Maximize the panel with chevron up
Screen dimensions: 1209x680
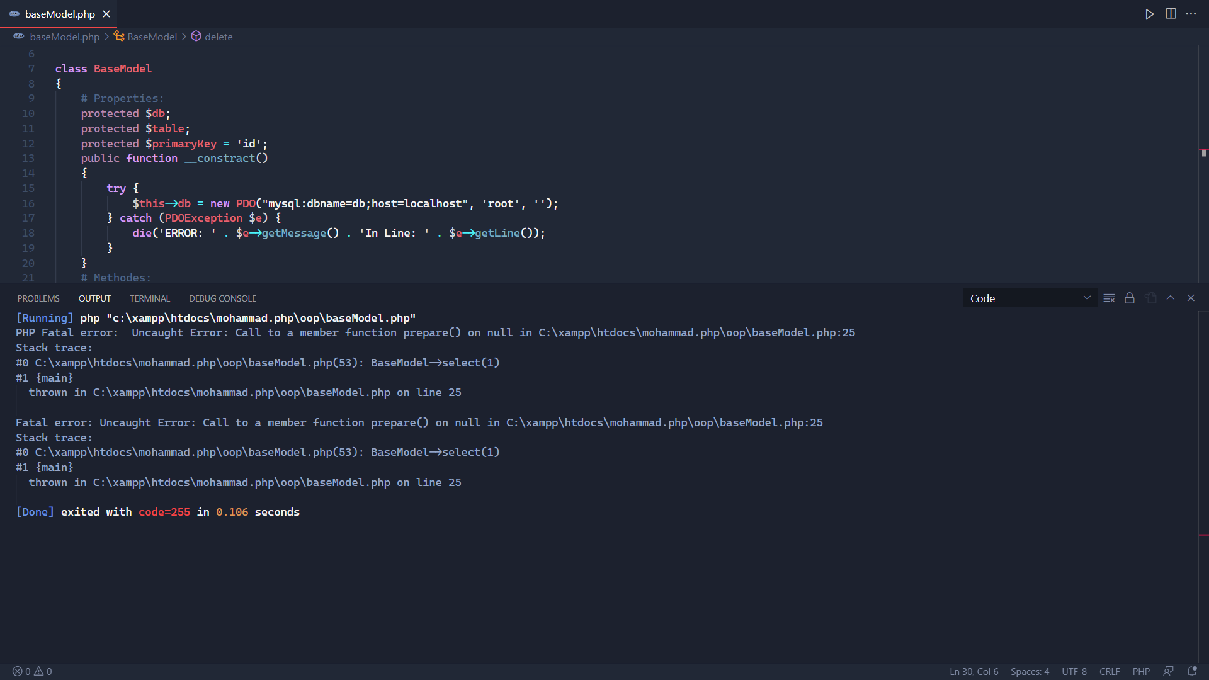coord(1171,298)
